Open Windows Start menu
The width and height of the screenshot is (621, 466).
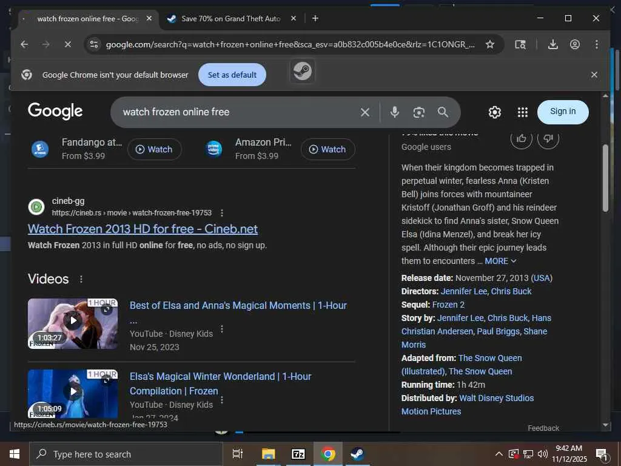click(x=15, y=454)
